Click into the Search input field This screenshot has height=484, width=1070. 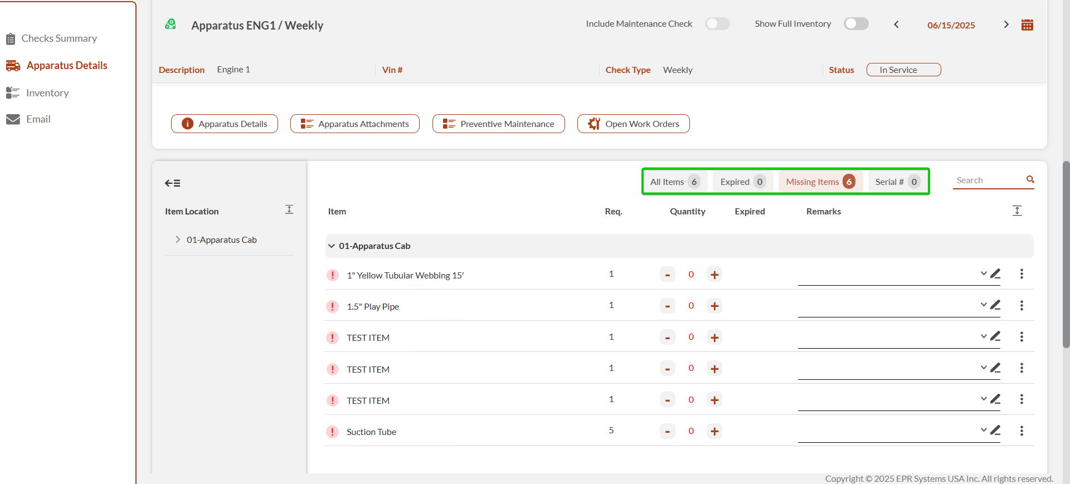(x=988, y=180)
